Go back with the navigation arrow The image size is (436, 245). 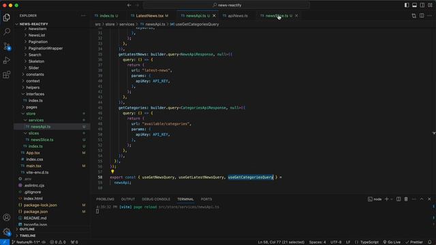tap(129, 5)
